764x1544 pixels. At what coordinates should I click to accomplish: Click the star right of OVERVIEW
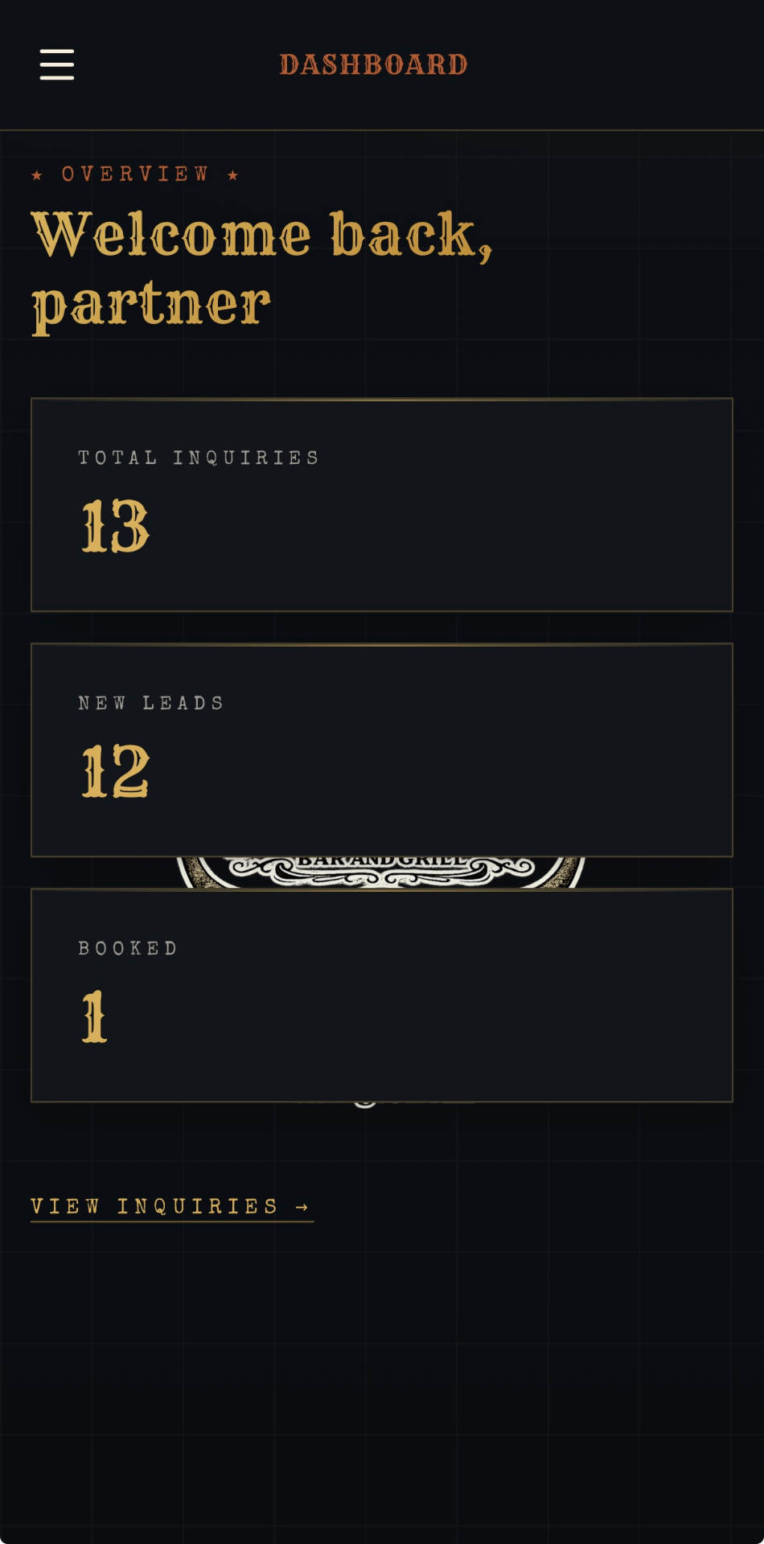pos(233,175)
